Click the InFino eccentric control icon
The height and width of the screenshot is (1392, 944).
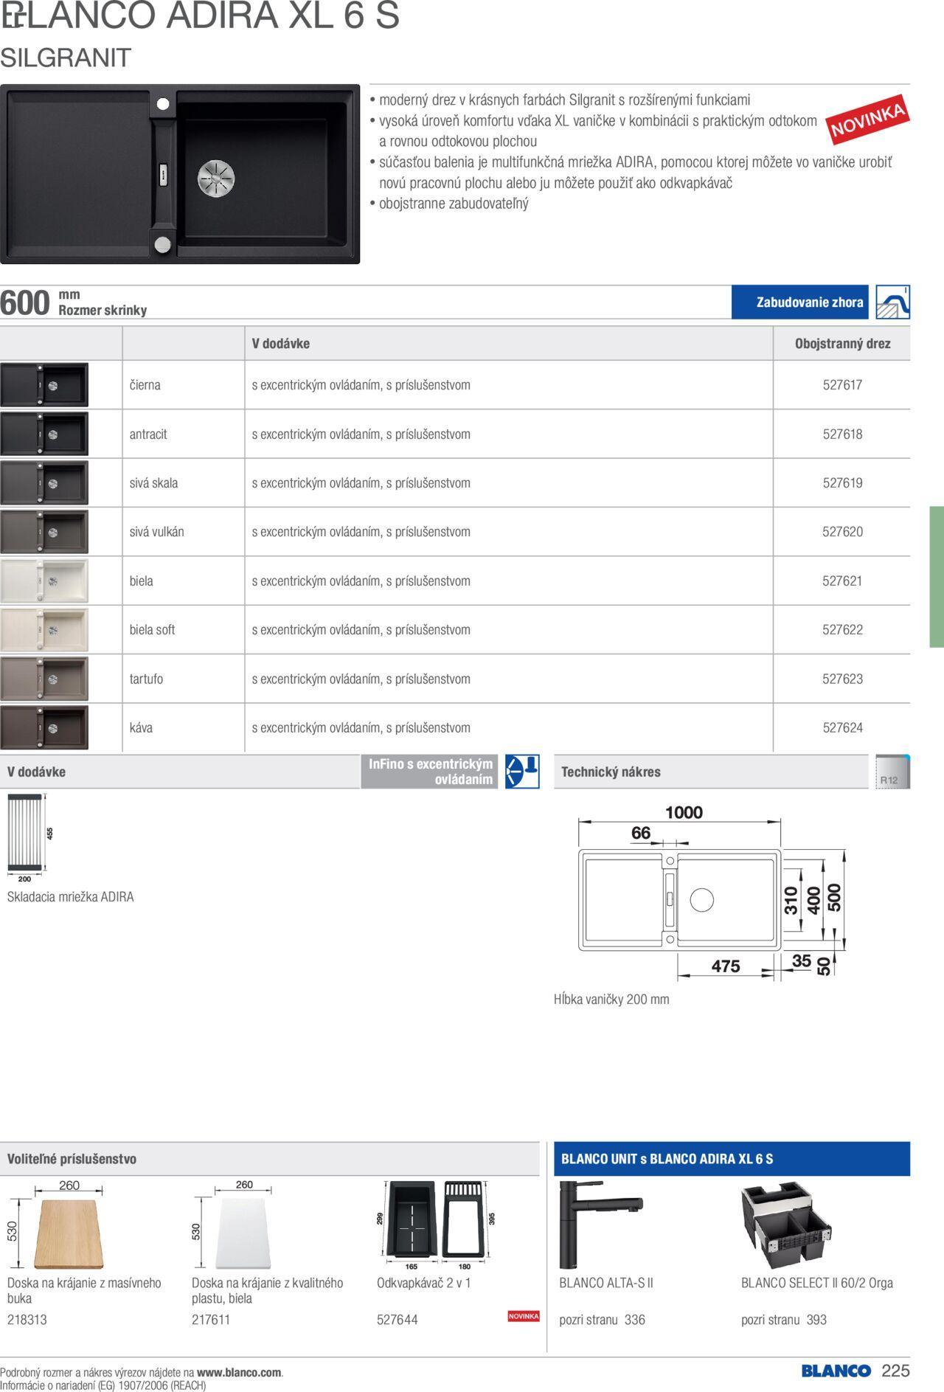click(522, 772)
